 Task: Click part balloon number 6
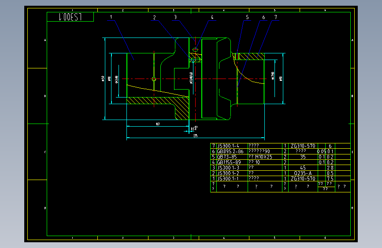263,17
